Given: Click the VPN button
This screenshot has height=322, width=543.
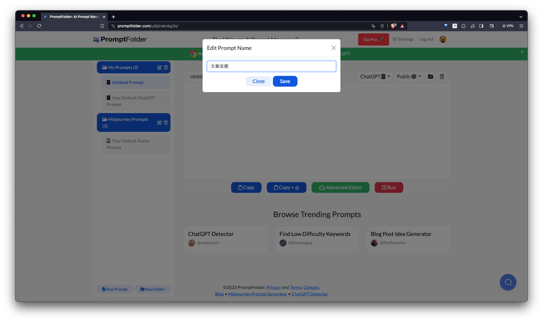Looking at the screenshot, I should 508,26.
